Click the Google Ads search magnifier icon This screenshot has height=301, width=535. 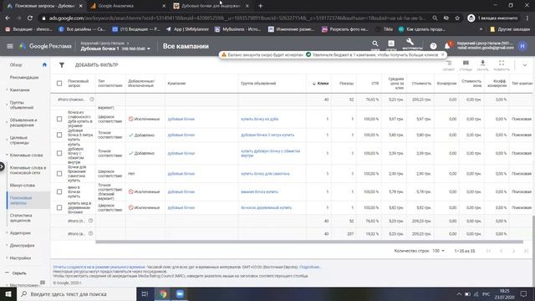[375, 43]
